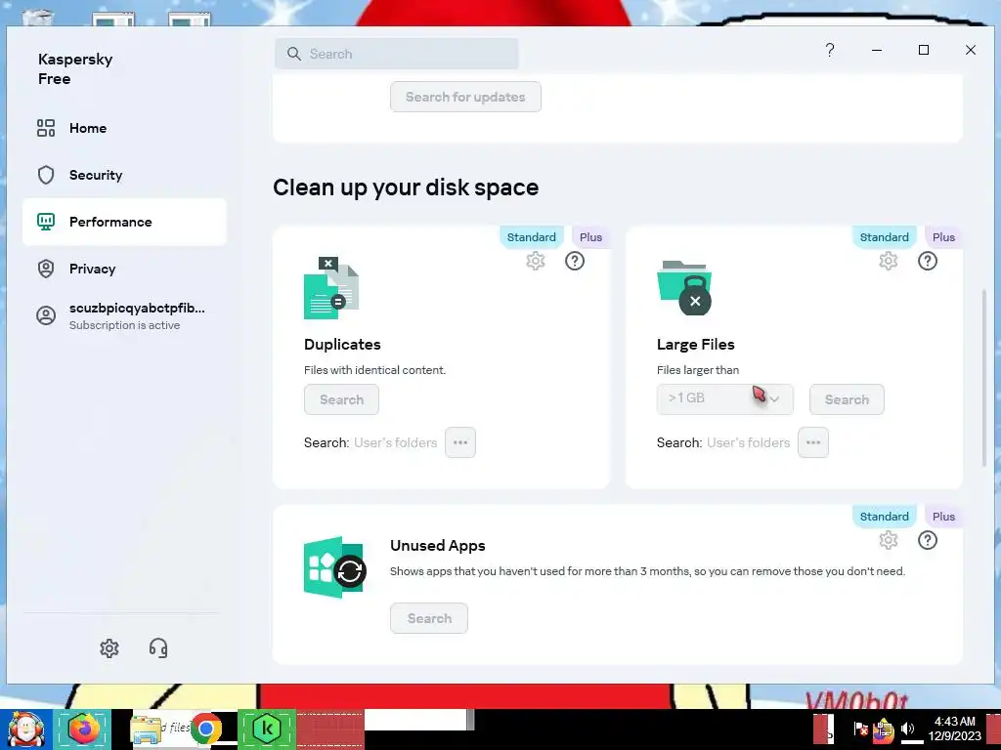
Task: Start the Large Files Search
Action: coord(847,399)
